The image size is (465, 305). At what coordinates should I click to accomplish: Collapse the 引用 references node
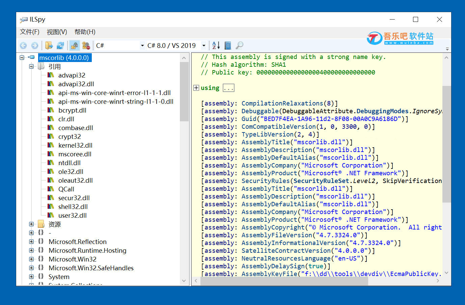pyautogui.click(x=31, y=66)
